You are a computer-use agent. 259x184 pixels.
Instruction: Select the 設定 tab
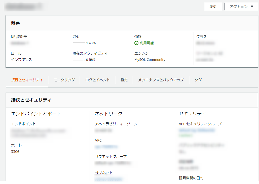tap(124, 80)
